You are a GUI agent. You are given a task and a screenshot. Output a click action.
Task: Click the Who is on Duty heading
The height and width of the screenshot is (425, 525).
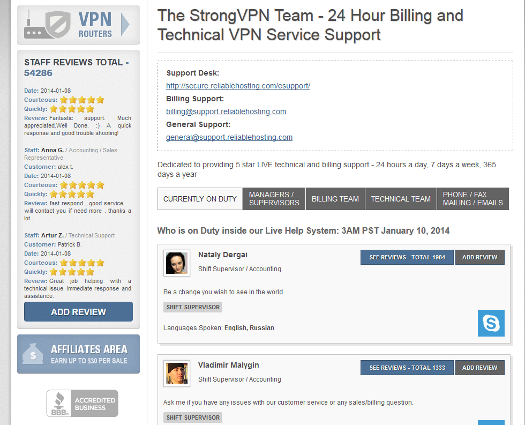click(x=303, y=231)
